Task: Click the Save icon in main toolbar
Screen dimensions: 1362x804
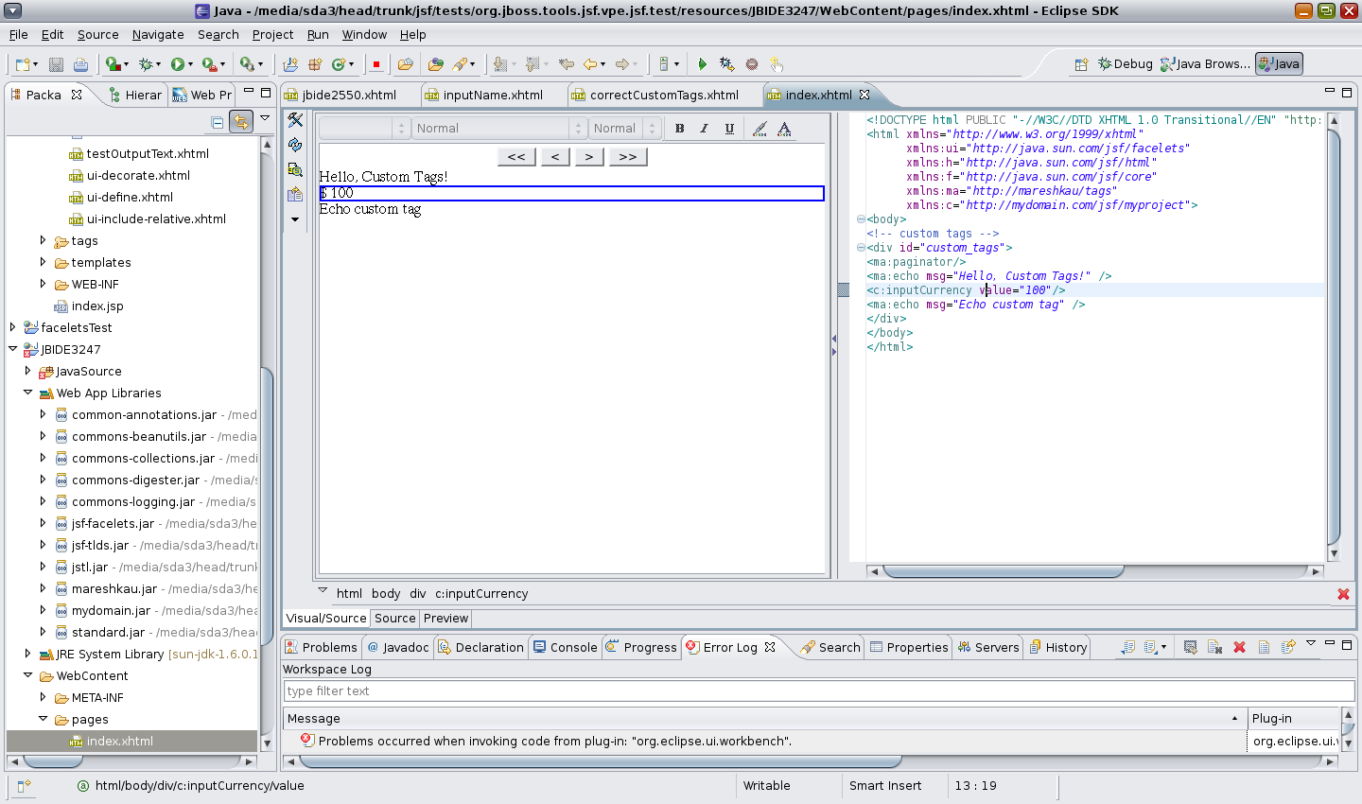Action: coord(56,64)
